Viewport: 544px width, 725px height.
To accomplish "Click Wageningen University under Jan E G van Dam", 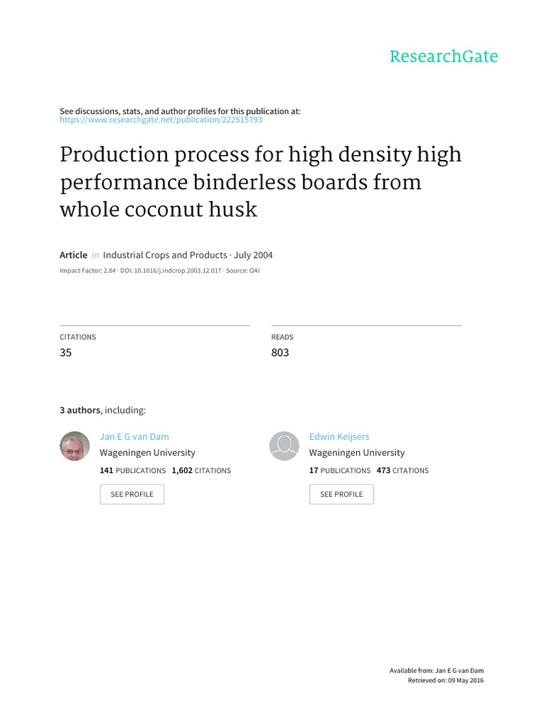I will tap(147, 452).
